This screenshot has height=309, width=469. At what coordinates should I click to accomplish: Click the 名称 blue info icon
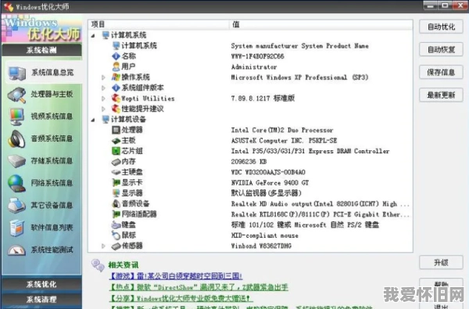coord(116,56)
